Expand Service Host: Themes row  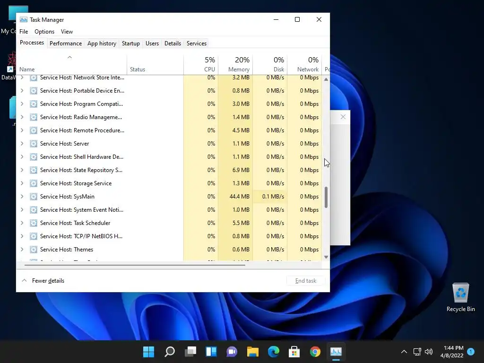point(22,250)
